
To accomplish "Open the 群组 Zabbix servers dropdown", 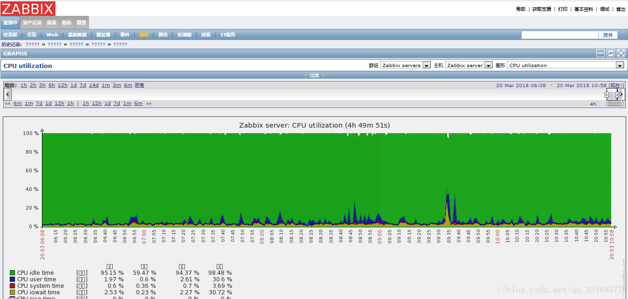I will pyautogui.click(x=405, y=65).
